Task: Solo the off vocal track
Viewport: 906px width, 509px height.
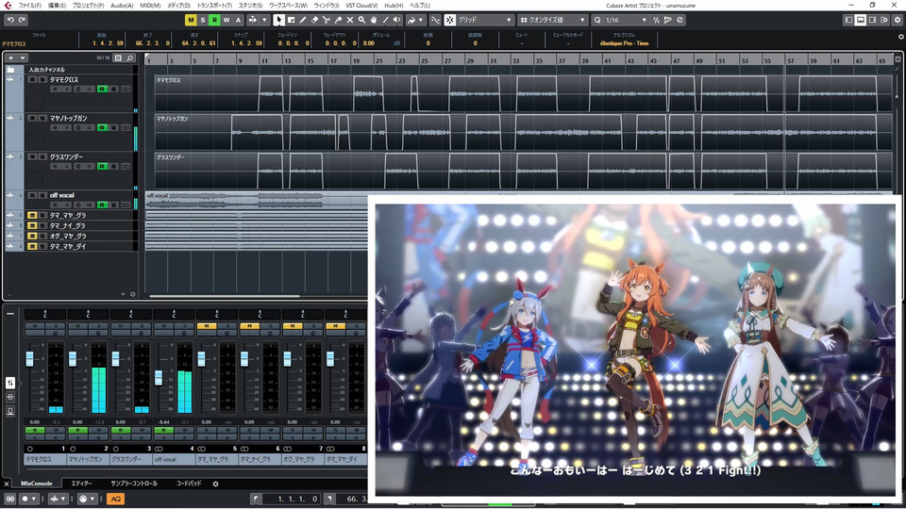Action: point(42,195)
